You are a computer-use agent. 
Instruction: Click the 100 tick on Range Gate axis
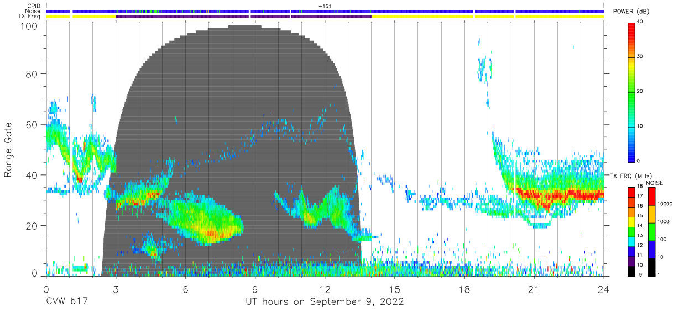[28, 25]
